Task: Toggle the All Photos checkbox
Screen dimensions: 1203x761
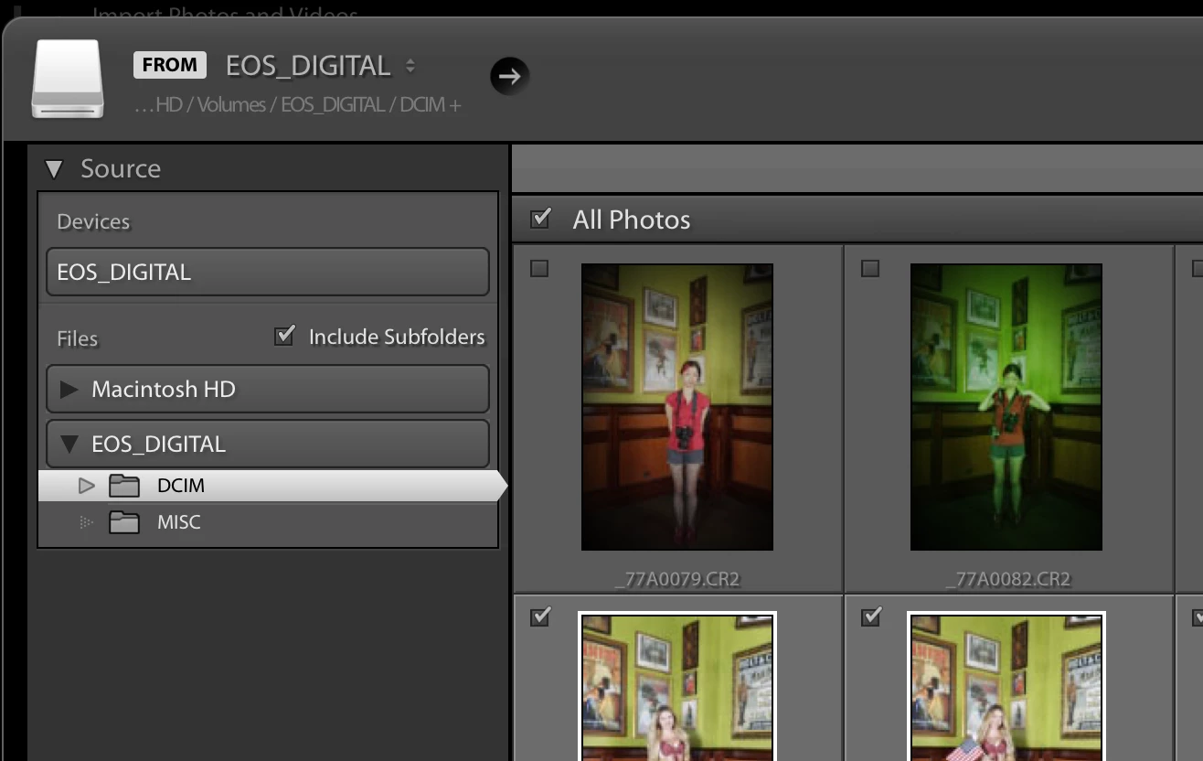Action: tap(541, 218)
